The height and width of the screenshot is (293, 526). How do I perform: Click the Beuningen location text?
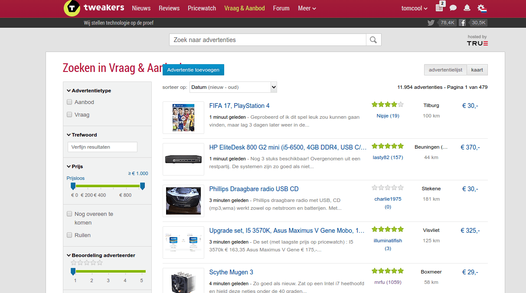coord(431,147)
